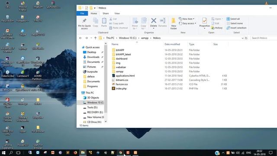277x156 pixels.
Task: Switch to the Home ribbon tab
Action: pyautogui.click(x=93, y=13)
